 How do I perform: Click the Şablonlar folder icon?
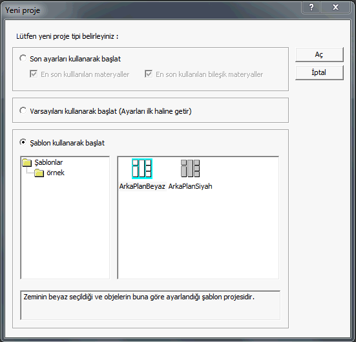(x=27, y=162)
